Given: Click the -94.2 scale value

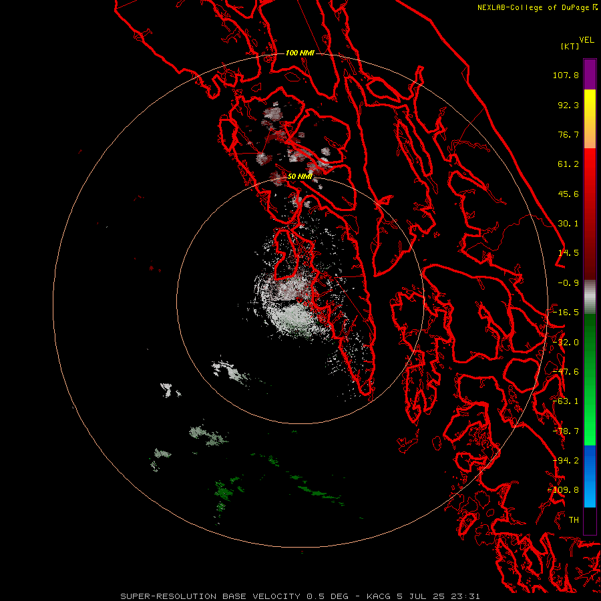Looking at the screenshot, I should coord(566,461).
